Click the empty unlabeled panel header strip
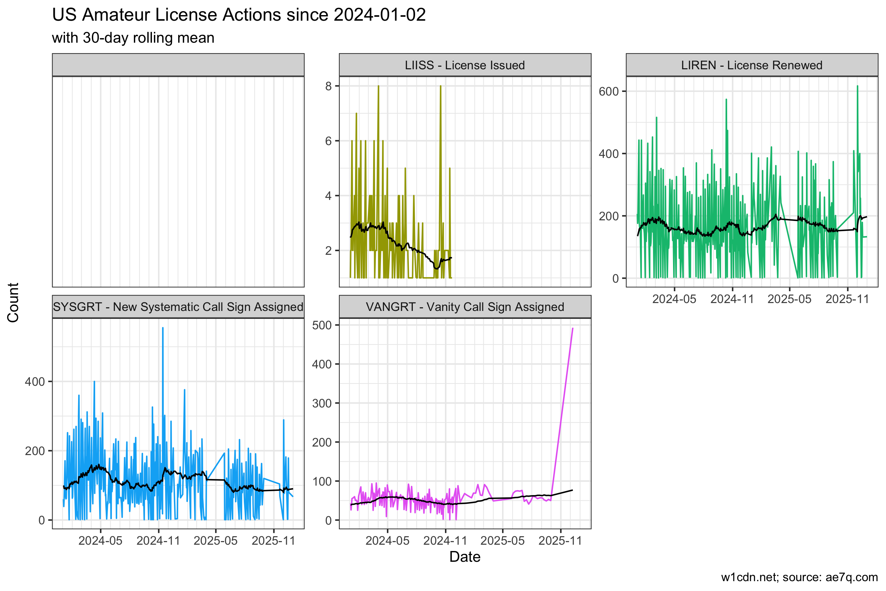The height and width of the screenshot is (591, 886). pos(178,65)
